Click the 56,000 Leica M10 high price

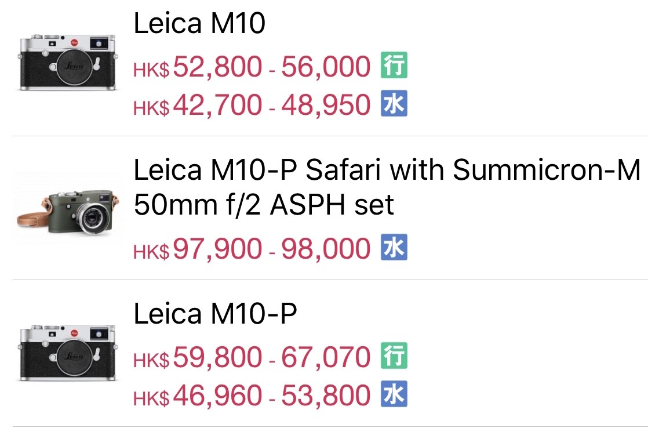pos(326,67)
